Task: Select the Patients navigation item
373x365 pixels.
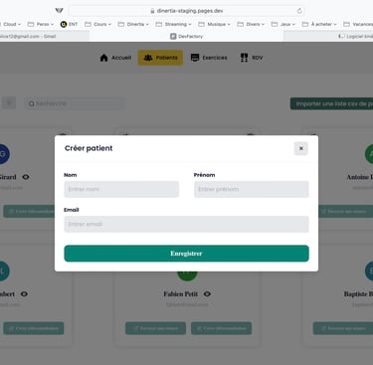Action: pyautogui.click(x=160, y=58)
